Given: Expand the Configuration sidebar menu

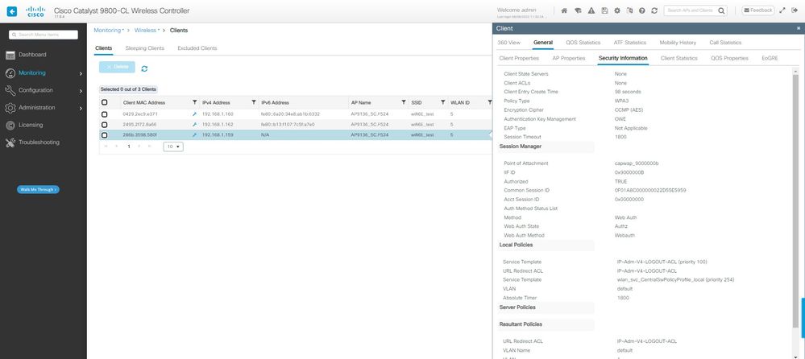Looking at the screenshot, I should tap(44, 90).
